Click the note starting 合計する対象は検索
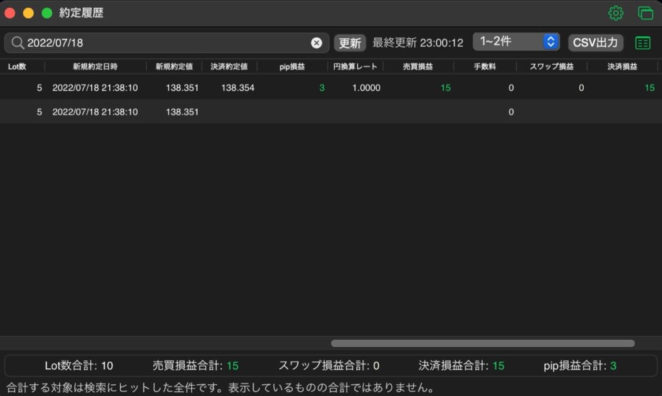This screenshot has width=662, height=396. click(x=220, y=387)
